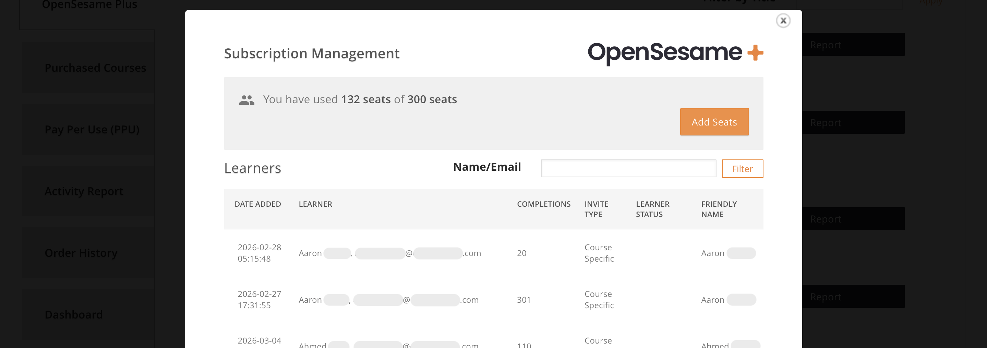Click the COMPLETIONS column header
Viewport: 987px width, 348px height.
[x=544, y=204]
